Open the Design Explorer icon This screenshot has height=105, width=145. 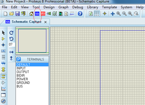(x=60, y=14)
